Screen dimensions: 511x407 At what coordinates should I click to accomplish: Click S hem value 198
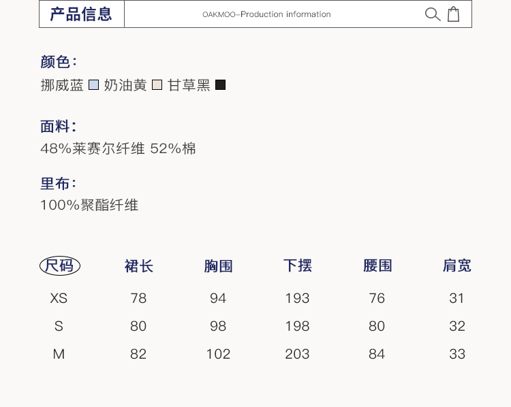tap(297, 326)
